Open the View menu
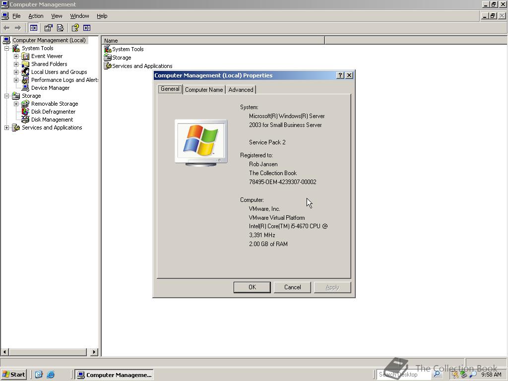The image size is (508, 381). [57, 16]
